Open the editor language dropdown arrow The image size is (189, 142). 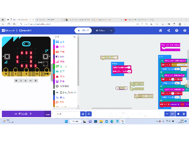pyautogui.click(x=111, y=30)
